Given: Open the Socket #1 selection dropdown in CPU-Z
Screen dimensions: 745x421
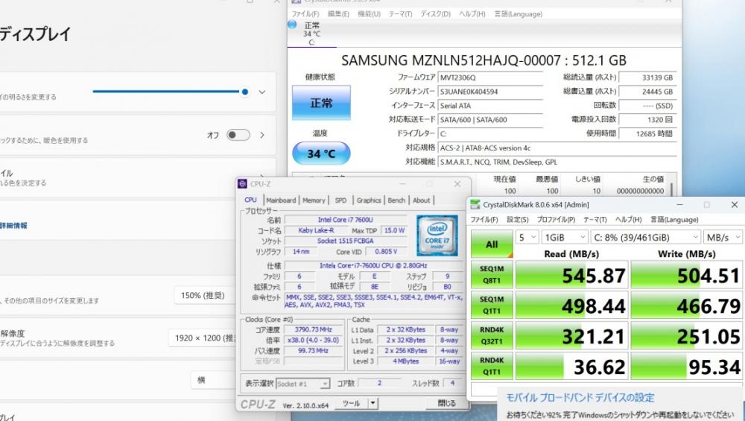Looking at the screenshot, I should click(x=302, y=384).
